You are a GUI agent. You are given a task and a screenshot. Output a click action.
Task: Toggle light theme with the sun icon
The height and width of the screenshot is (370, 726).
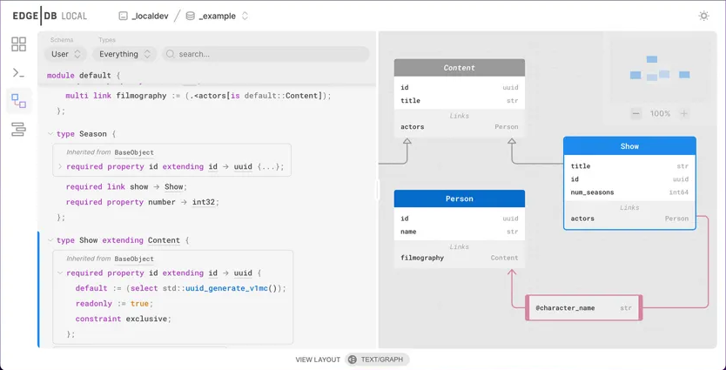coord(703,16)
